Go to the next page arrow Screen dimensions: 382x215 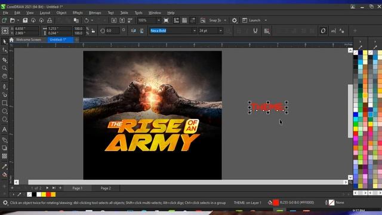pos(47,188)
